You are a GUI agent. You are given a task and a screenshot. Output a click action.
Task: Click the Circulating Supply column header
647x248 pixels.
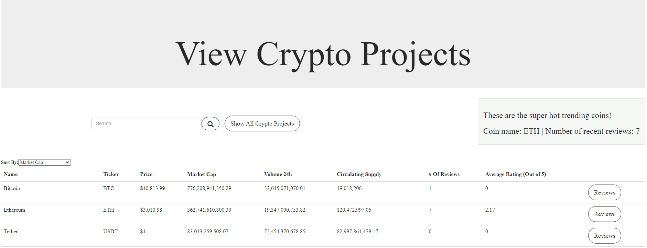(359, 174)
